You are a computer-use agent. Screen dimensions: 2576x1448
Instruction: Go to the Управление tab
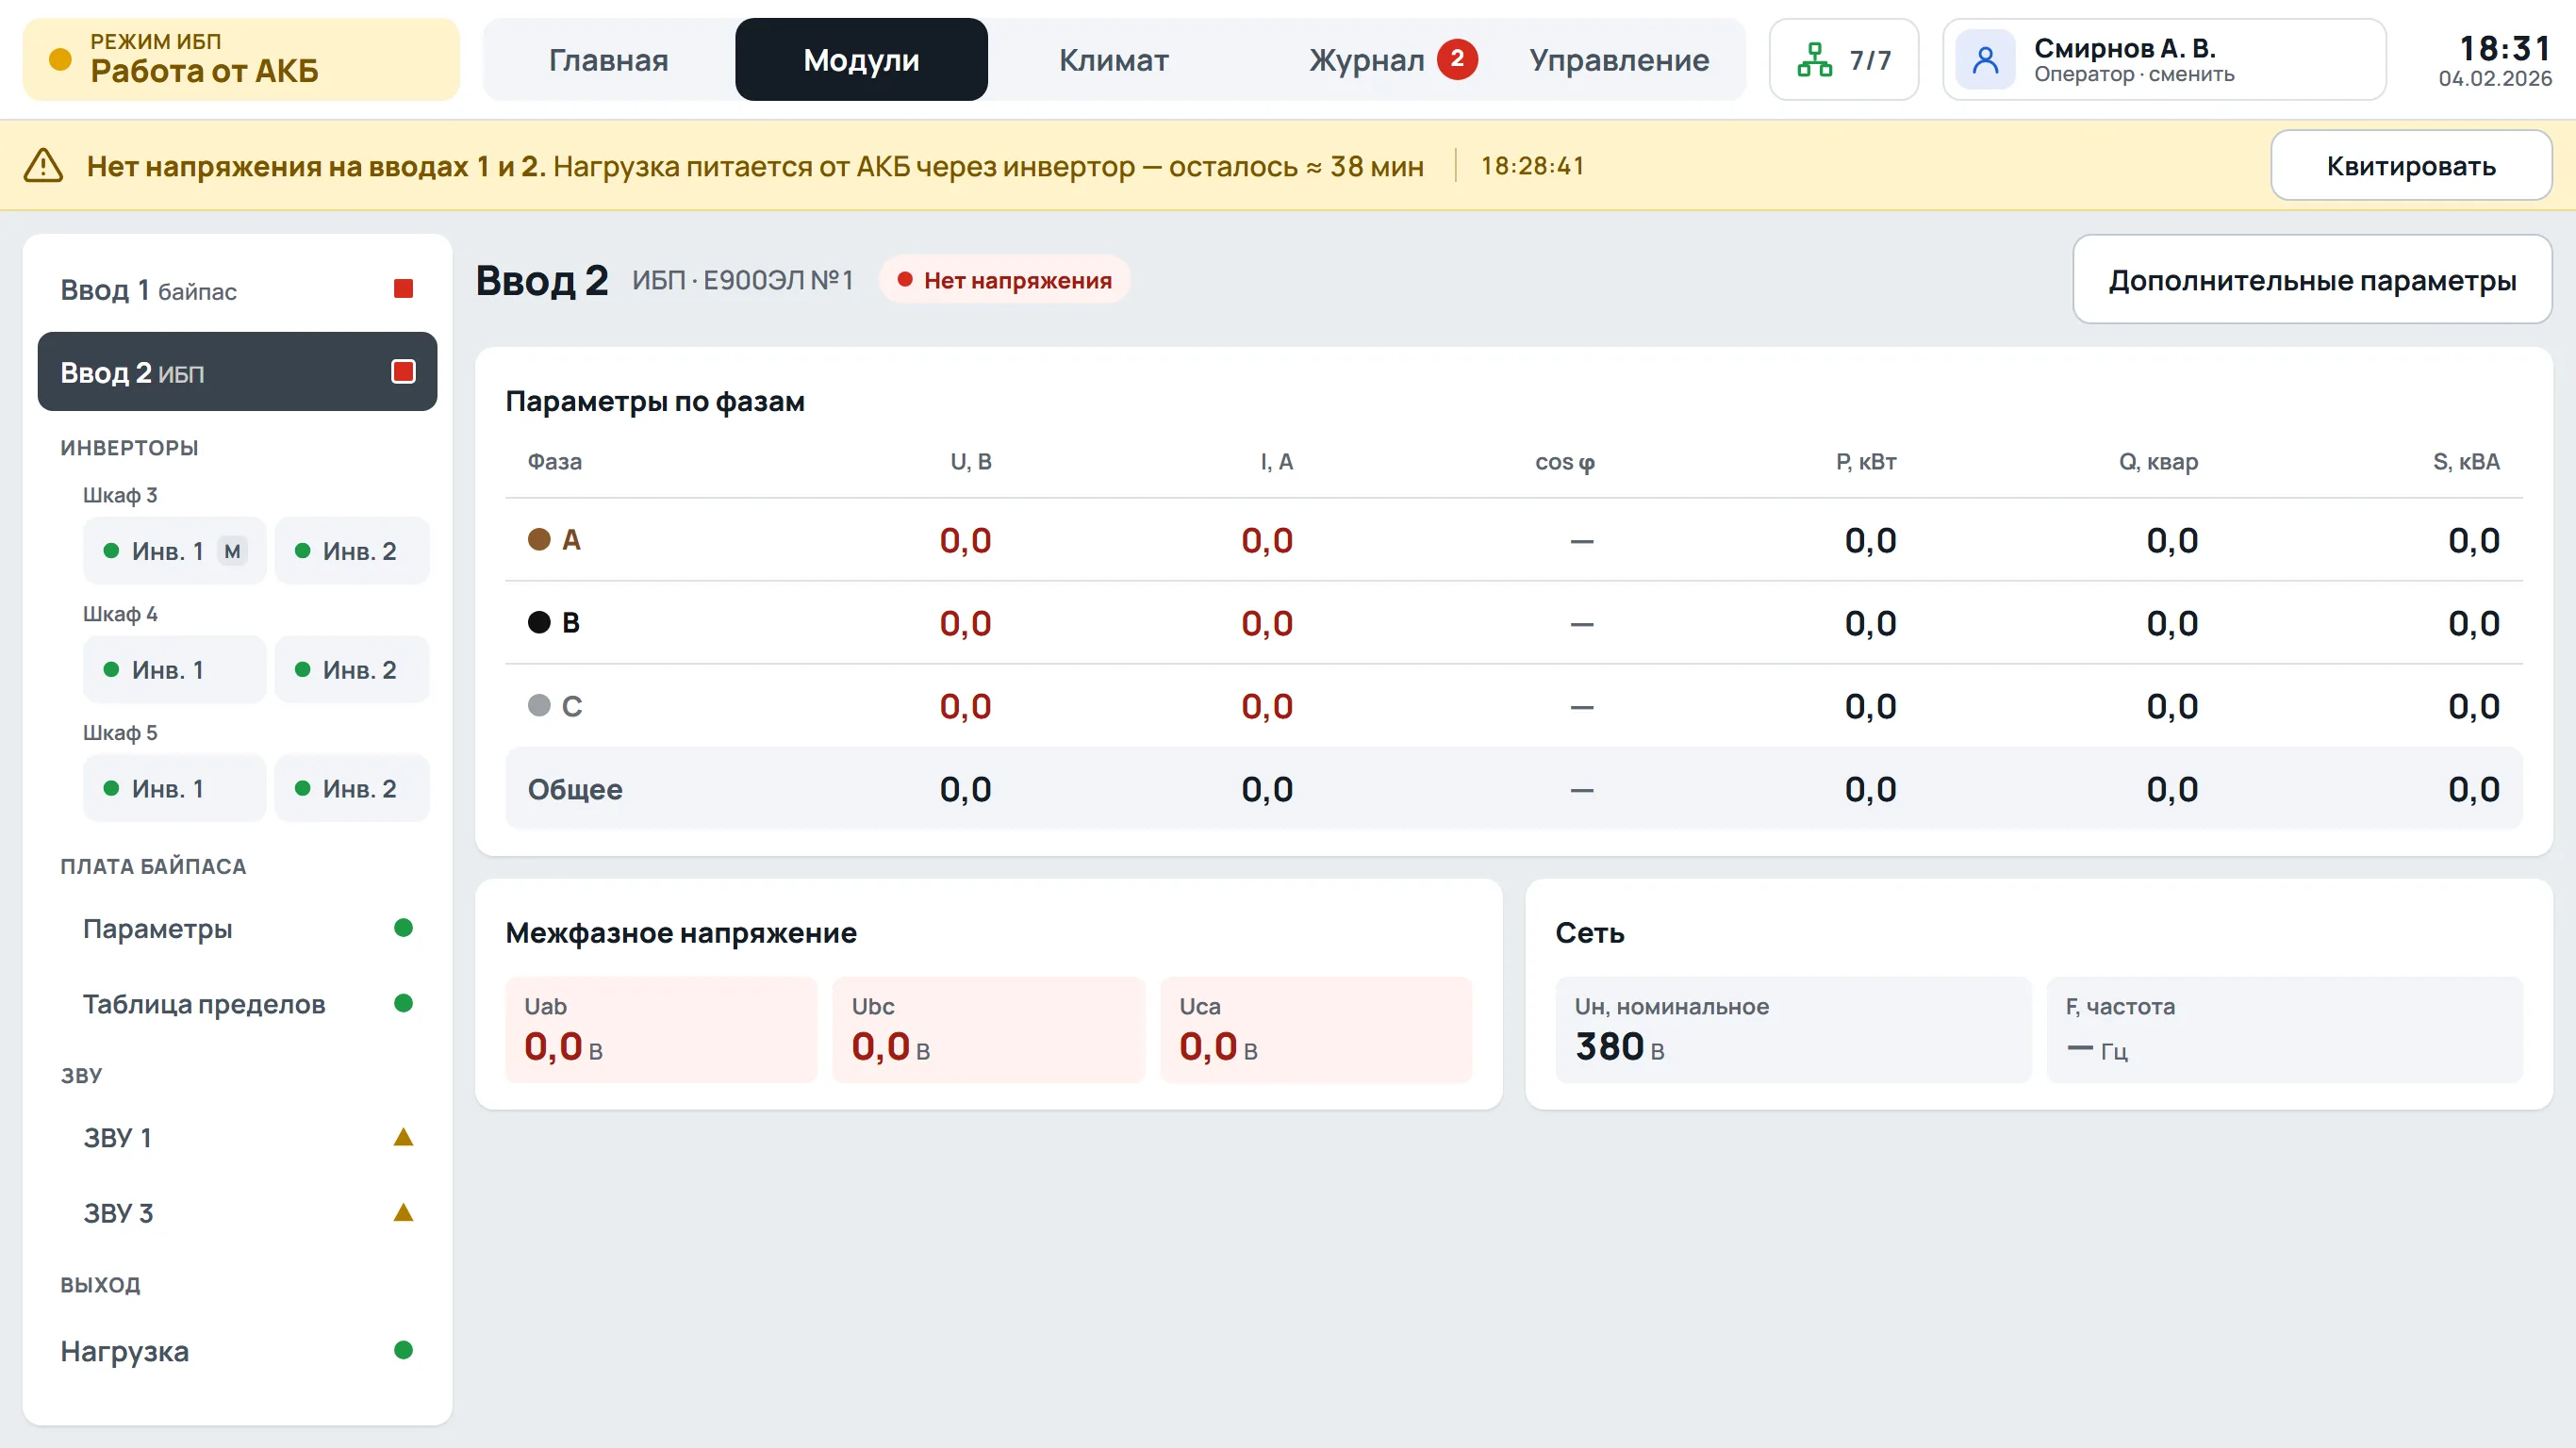[x=1619, y=60]
